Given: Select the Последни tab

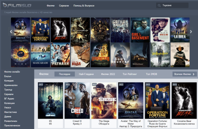Looking at the screenshot, I should tap(65, 74).
